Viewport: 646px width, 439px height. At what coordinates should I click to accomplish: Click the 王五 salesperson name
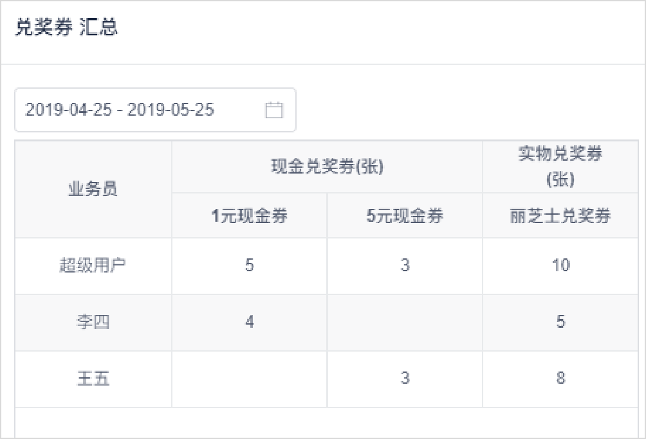93,378
